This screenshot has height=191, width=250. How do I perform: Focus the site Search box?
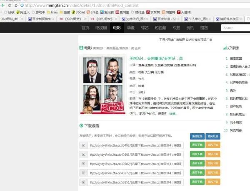[x=236, y=28]
